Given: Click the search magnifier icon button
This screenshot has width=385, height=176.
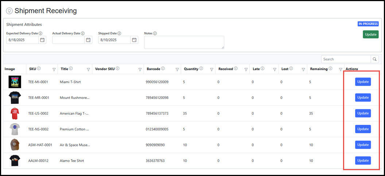Looking at the screenshot, I should click(374, 59).
